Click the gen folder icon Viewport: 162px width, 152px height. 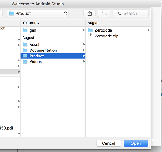pos(25,30)
